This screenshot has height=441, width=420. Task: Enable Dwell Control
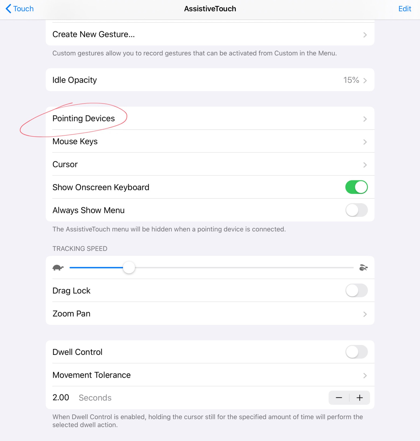click(x=356, y=352)
